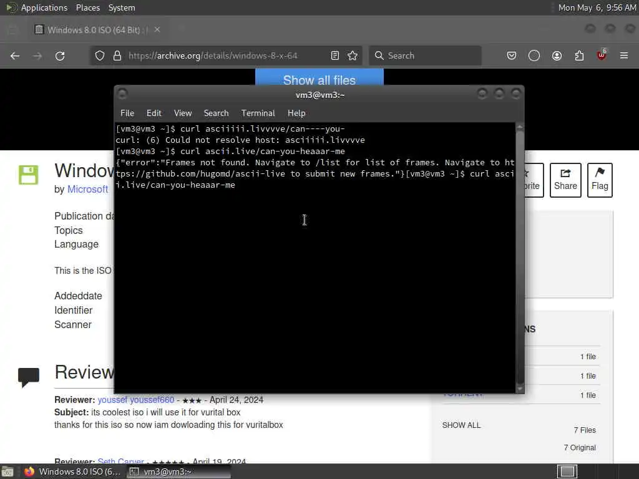
Task: Click the round container icon in the toolbar
Action: coord(534,56)
